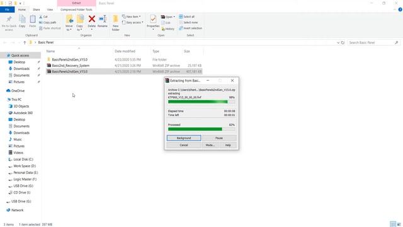Click the History ribbon command
Viewport: 403px width, 227px height.
[168, 29]
